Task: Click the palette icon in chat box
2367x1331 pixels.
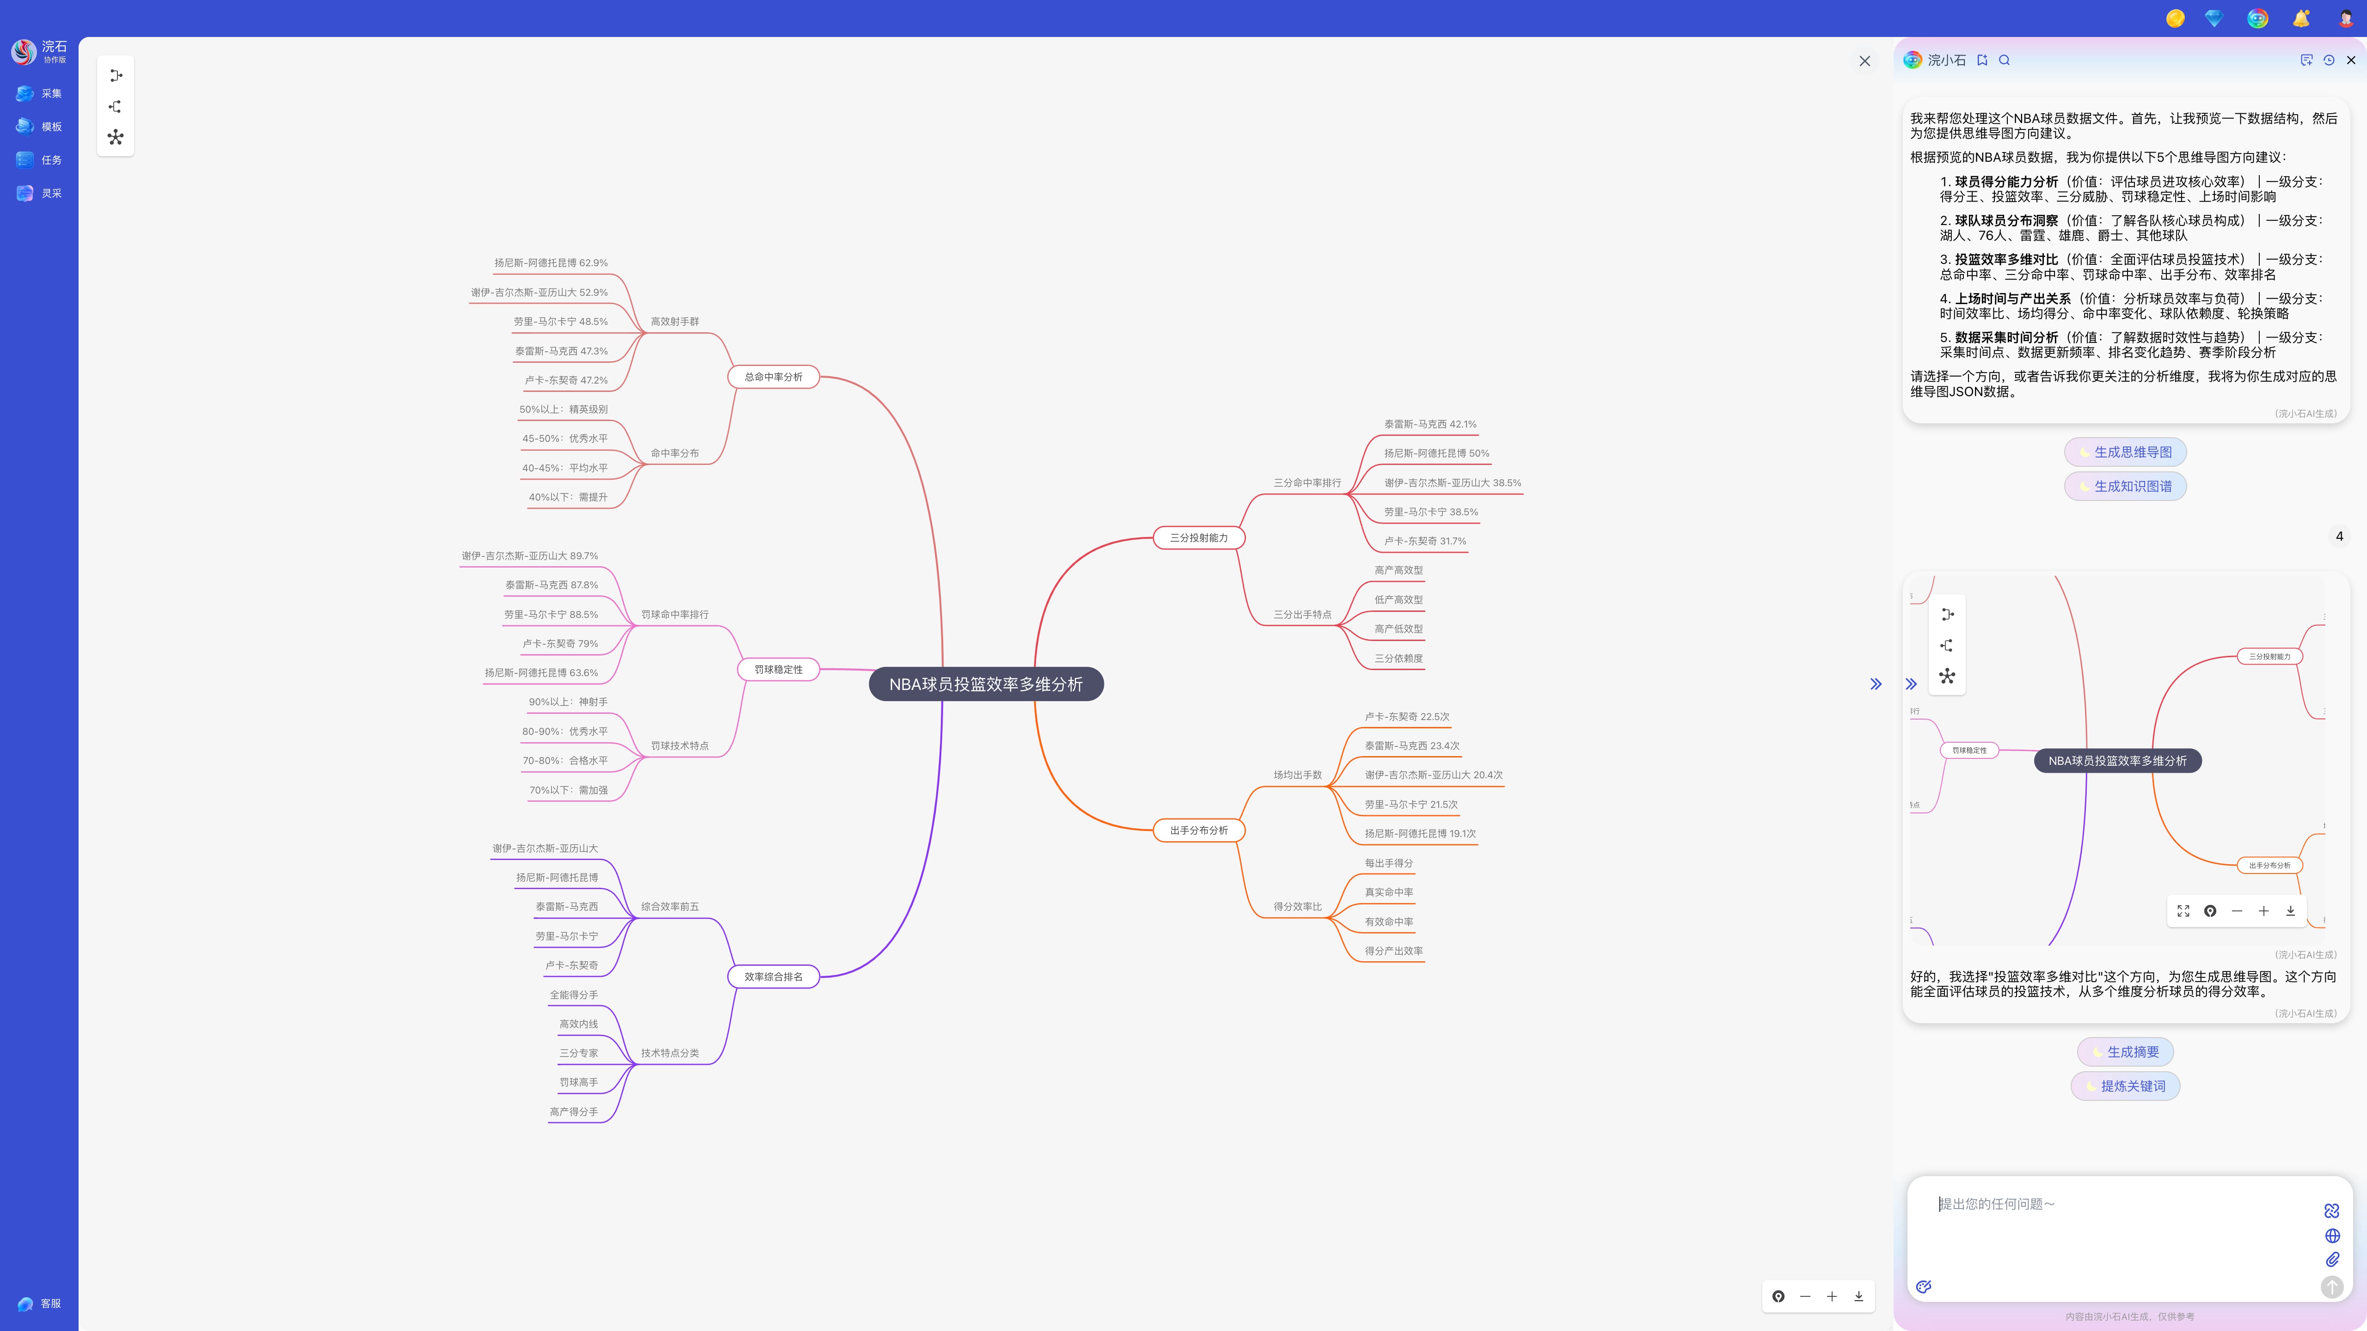Action: (x=1924, y=1287)
